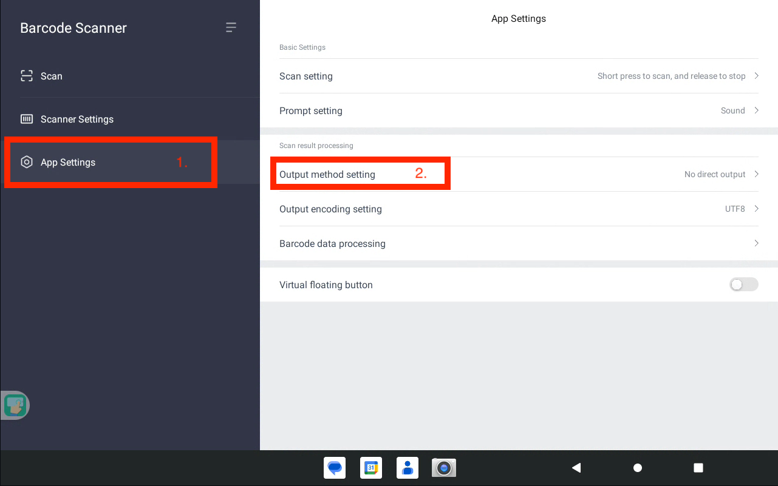Screen dimensions: 778x486
Task: Select the App Settings menu item
Action: (130, 162)
